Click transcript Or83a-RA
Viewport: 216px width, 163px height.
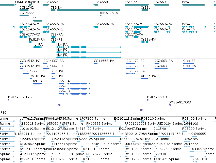144,42
